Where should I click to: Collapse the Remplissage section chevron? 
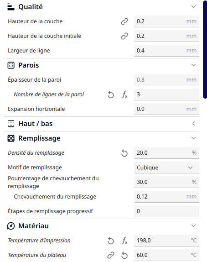coord(193,138)
